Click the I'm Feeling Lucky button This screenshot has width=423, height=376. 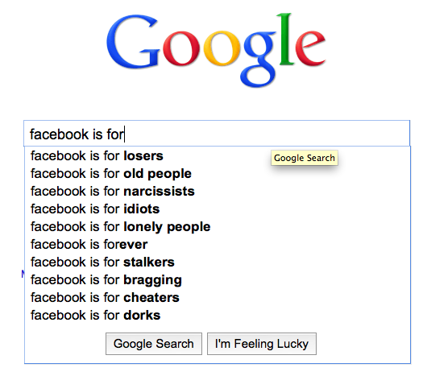262,344
